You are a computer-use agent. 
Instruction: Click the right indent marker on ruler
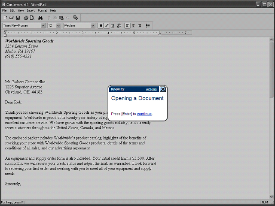click(160, 34)
